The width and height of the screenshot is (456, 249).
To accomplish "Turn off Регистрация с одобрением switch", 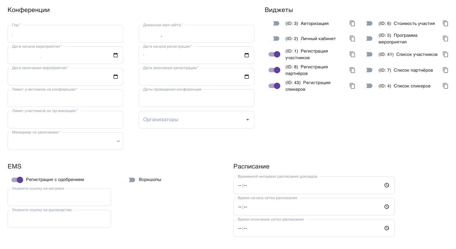I will (x=17, y=180).
